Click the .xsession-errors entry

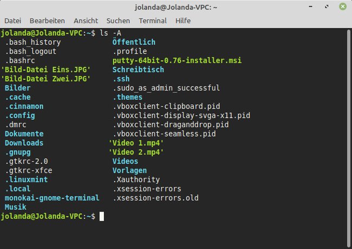[x=147, y=189]
